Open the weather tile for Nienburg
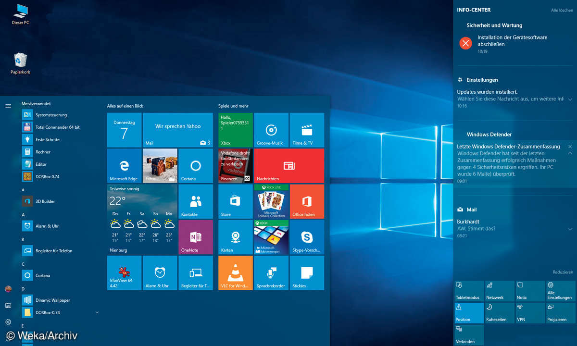577x346 pixels. tap(142, 219)
